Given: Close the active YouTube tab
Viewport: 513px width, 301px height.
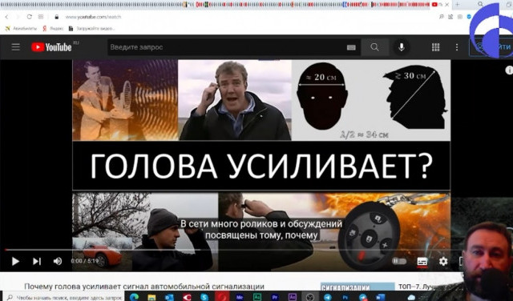Looking at the screenshot, I should click(x=447, y=5).
